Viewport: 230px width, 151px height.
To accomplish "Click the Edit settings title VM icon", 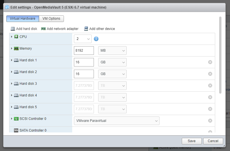I will pyautogui.click(x=7, y=7).
